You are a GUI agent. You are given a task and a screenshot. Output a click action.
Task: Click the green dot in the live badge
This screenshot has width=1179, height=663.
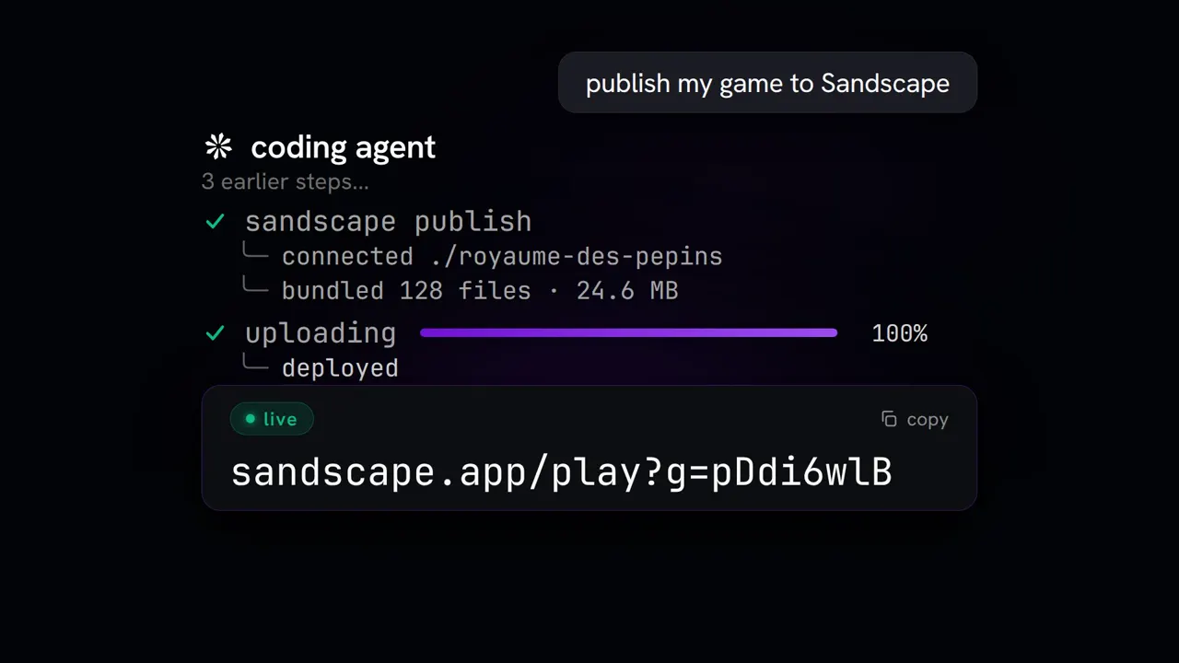pos(250,419)
